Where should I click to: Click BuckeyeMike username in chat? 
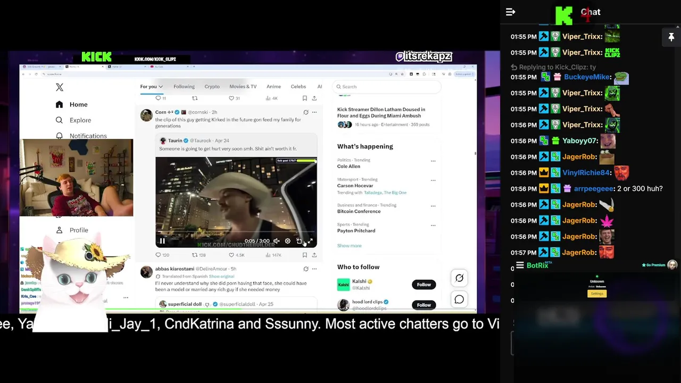[587, 77]
